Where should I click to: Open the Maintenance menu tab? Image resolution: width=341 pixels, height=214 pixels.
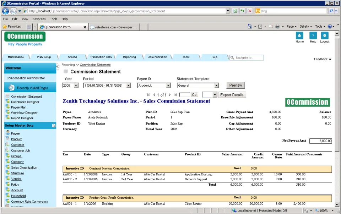(16, 57)
